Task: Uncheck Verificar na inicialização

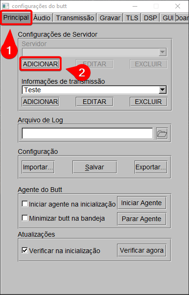Action: (x=25, y=250)
